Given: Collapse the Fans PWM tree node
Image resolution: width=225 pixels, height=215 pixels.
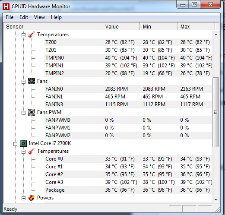Looking at the screenshot, I should click(23, 113).
